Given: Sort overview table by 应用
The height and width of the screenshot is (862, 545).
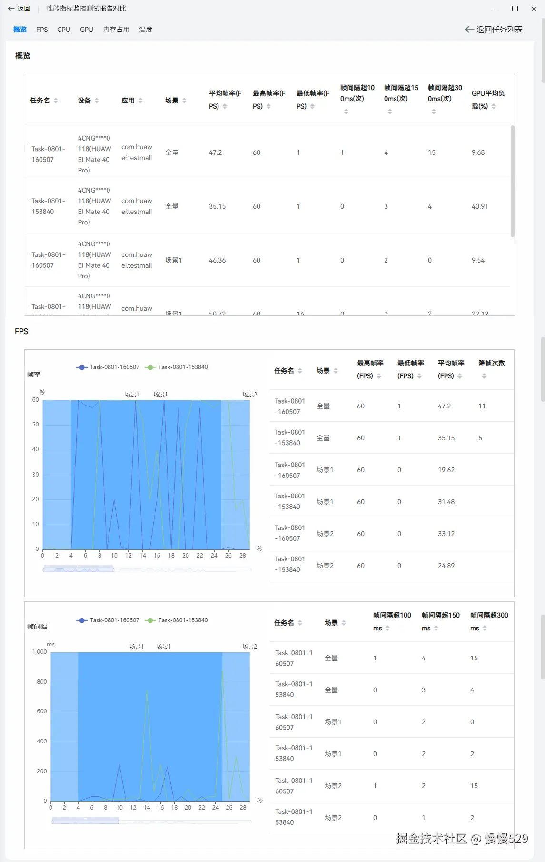Looking at the screenshot, I should [140, 101].
